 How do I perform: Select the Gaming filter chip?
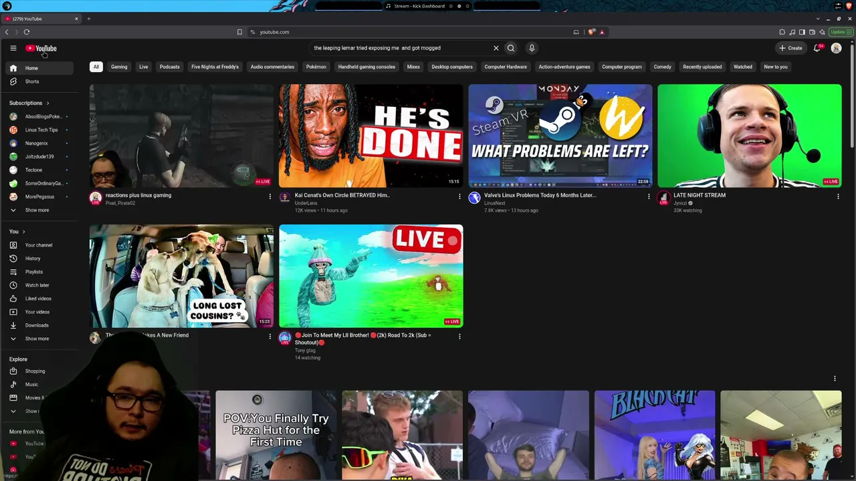click(119, 67)
